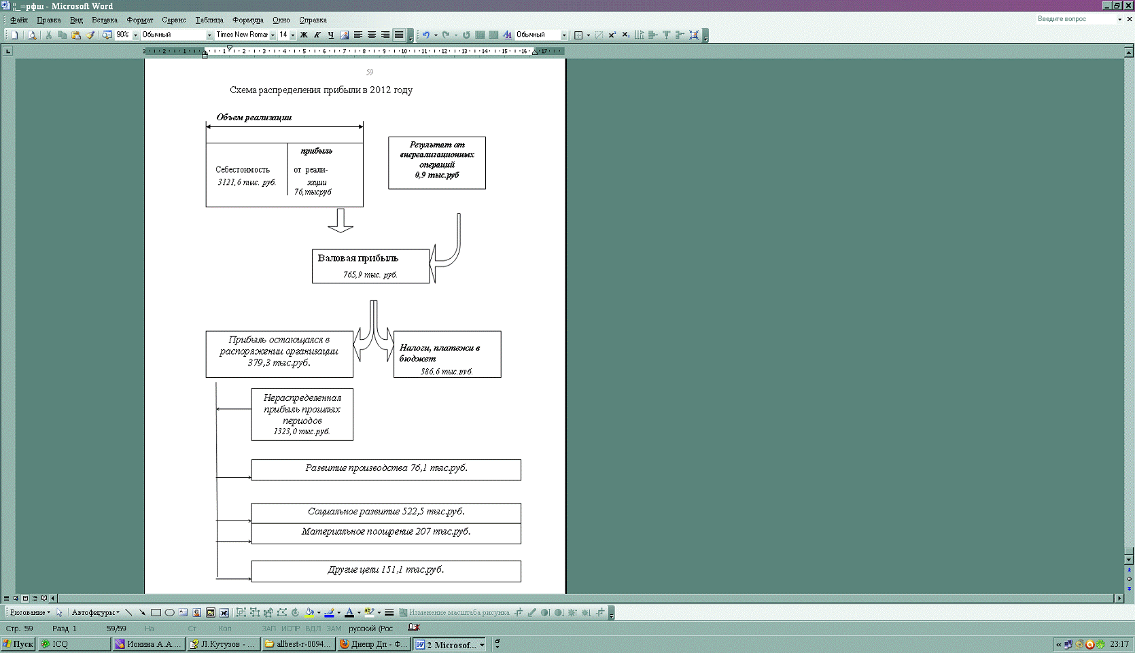The height and width of the screenshot is (653, 1135).
Task: Click the New document icon
Action: [x=15, y=35]
